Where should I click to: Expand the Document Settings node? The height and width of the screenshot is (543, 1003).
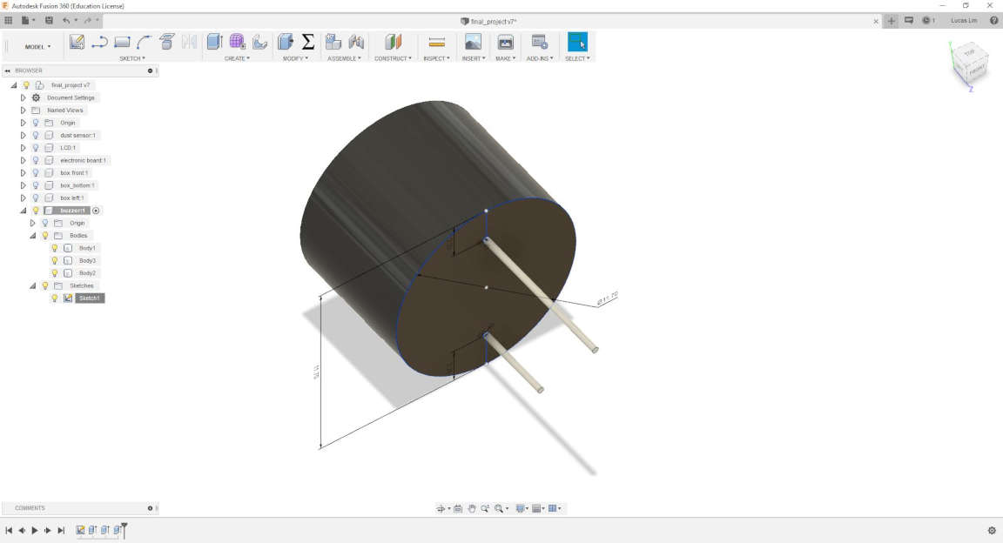point(23,97)
